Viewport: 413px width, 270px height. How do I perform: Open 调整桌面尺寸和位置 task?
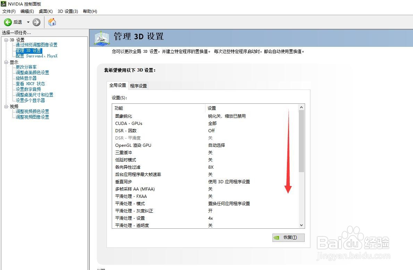34,94
